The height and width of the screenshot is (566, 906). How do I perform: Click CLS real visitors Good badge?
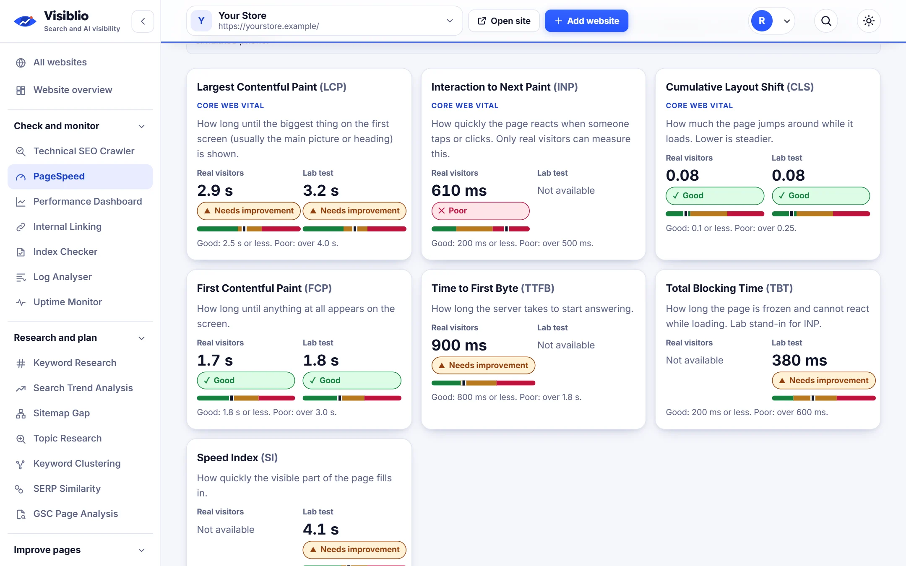coord(715,196)
